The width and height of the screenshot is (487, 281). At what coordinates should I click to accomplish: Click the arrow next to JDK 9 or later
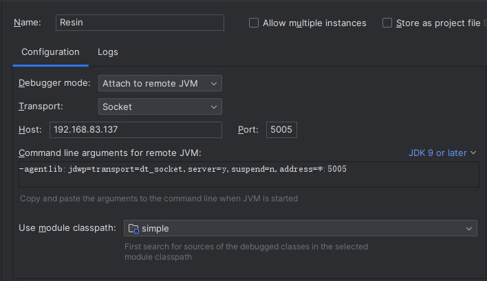(x=473, y=153)
